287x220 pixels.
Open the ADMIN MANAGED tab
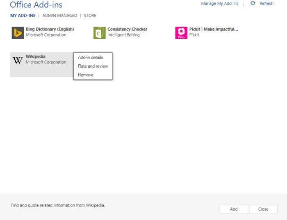point(60,16)
